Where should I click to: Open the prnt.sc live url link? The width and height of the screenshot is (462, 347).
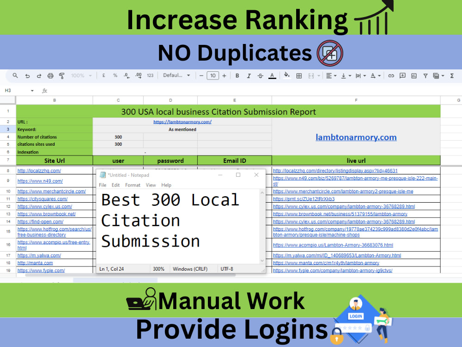pos(304,199)
